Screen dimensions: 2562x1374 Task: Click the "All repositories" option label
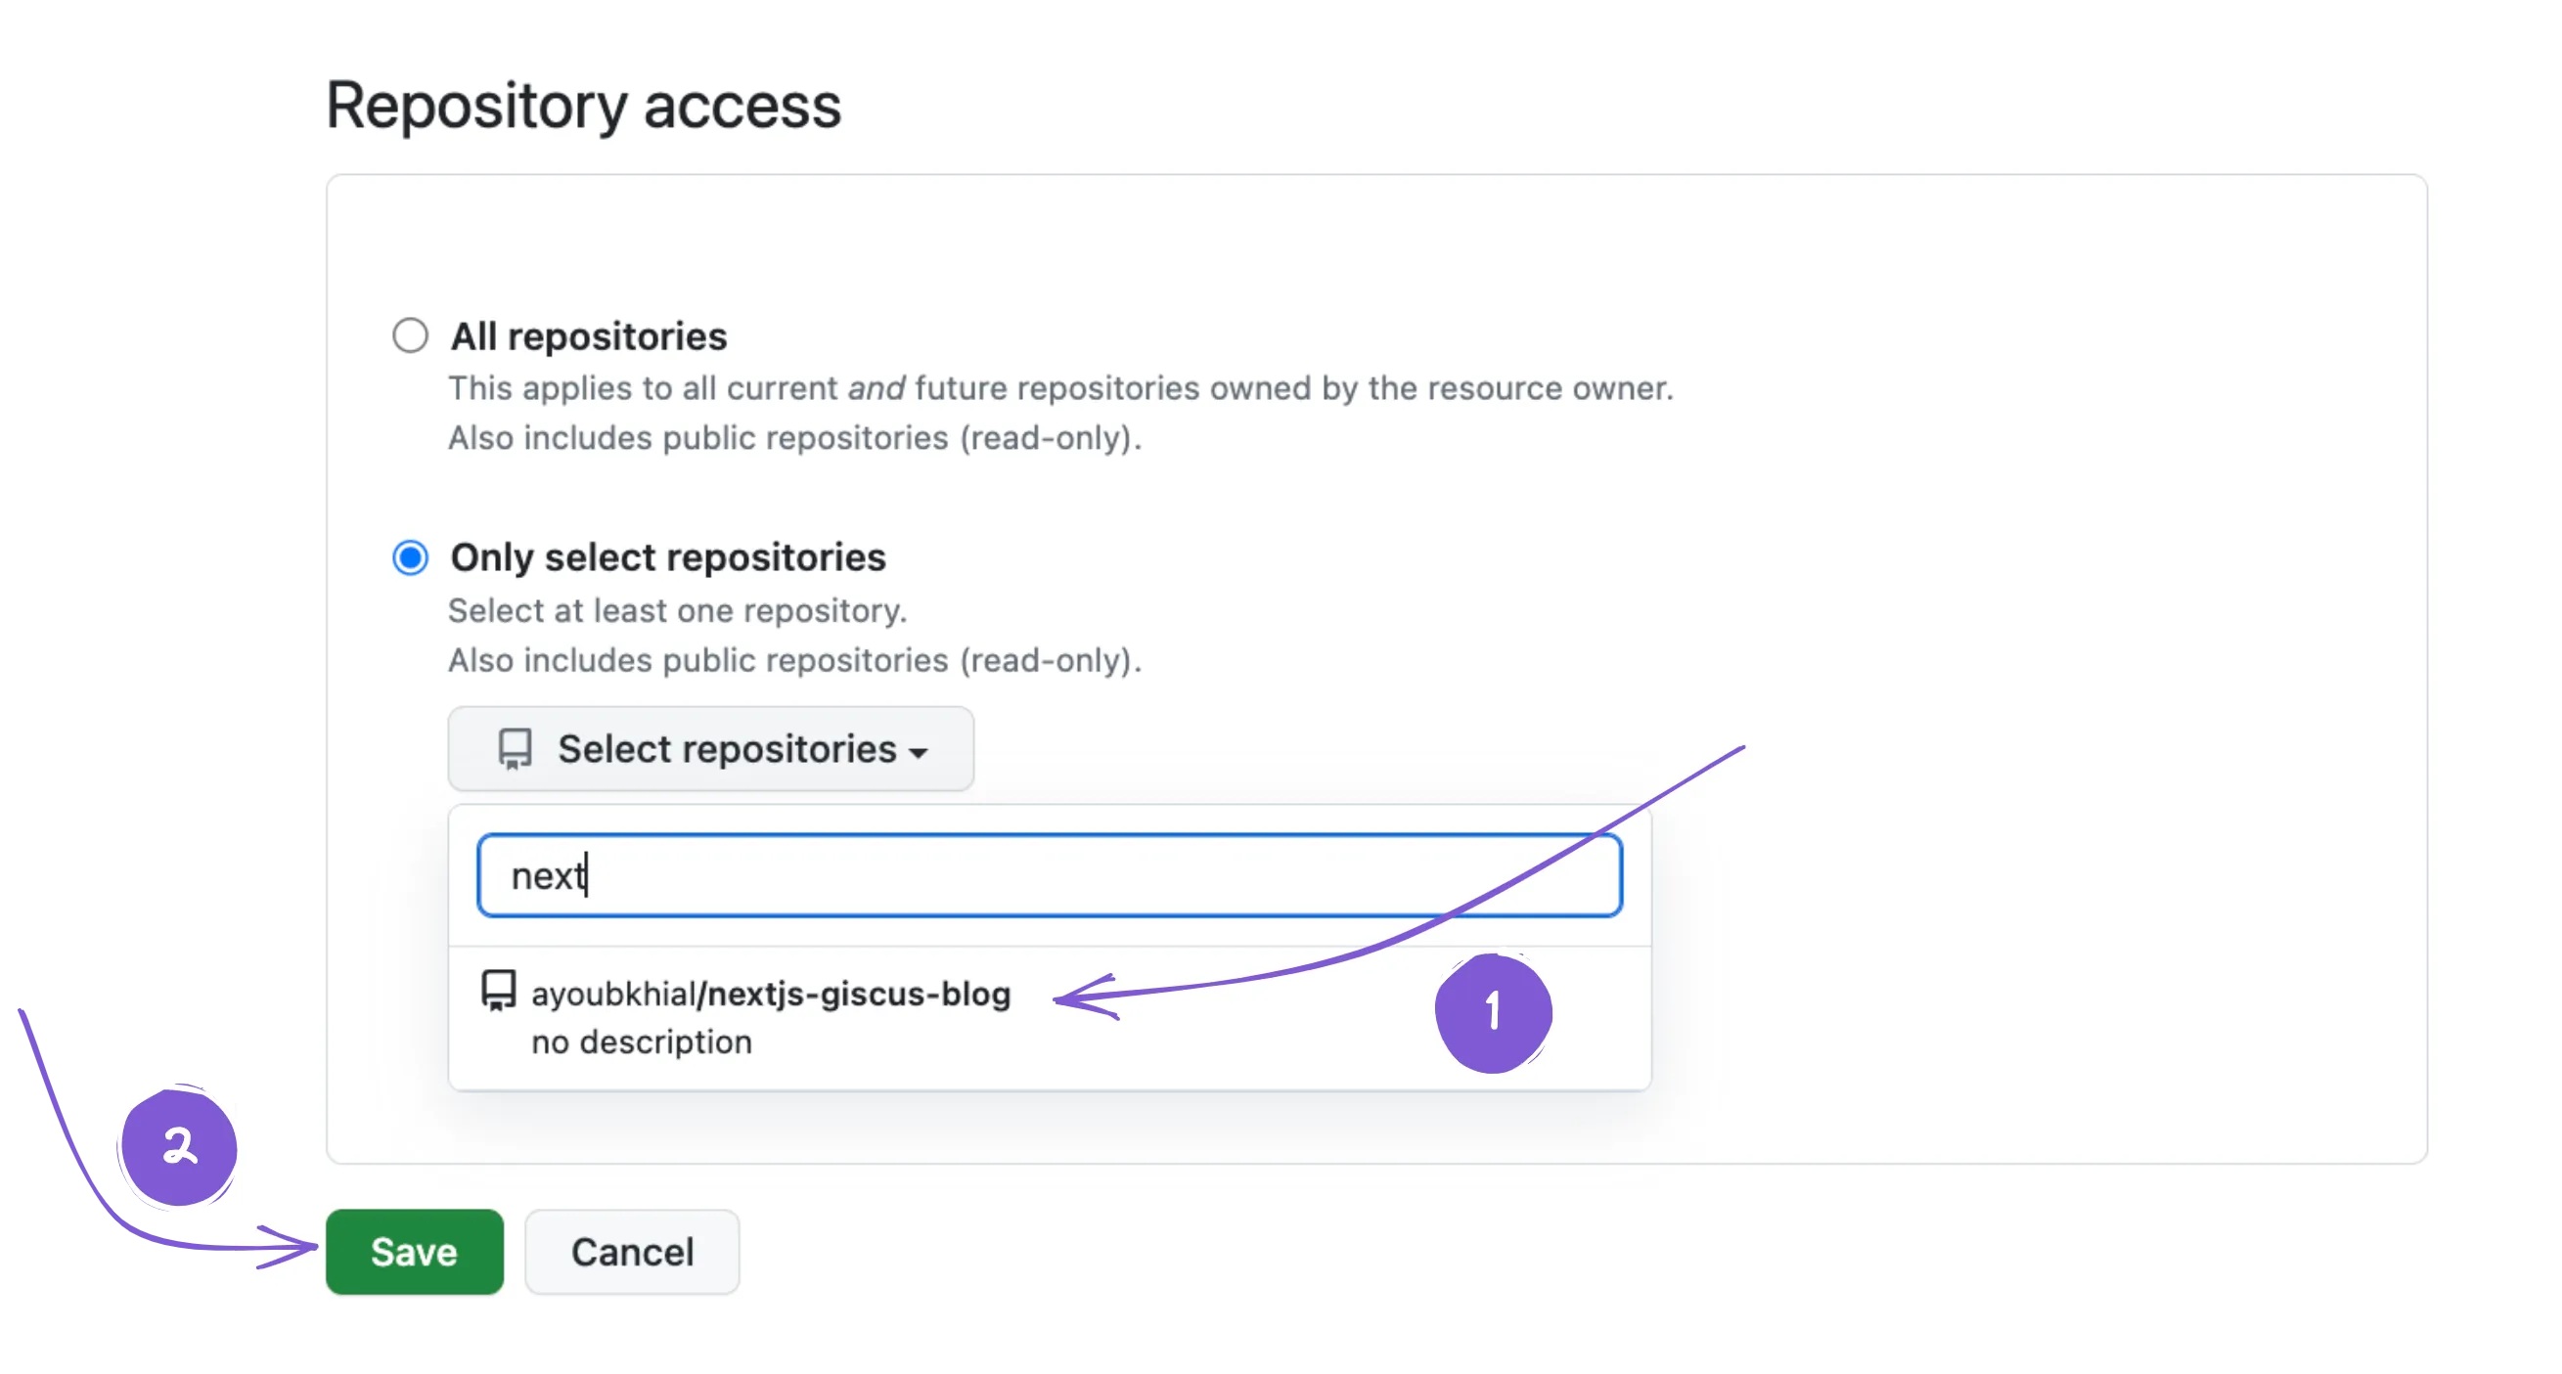589,337
